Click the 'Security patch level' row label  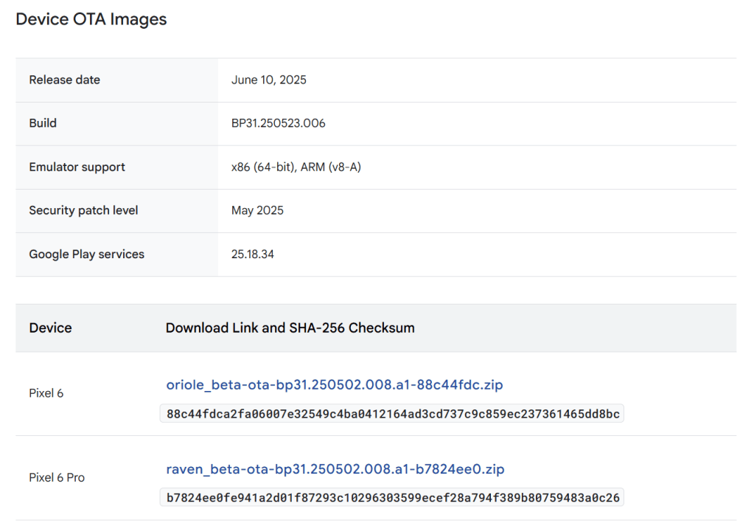click(x=83, y=210)
